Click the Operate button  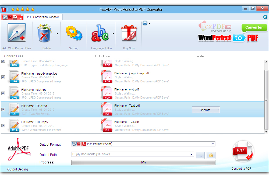206,110
